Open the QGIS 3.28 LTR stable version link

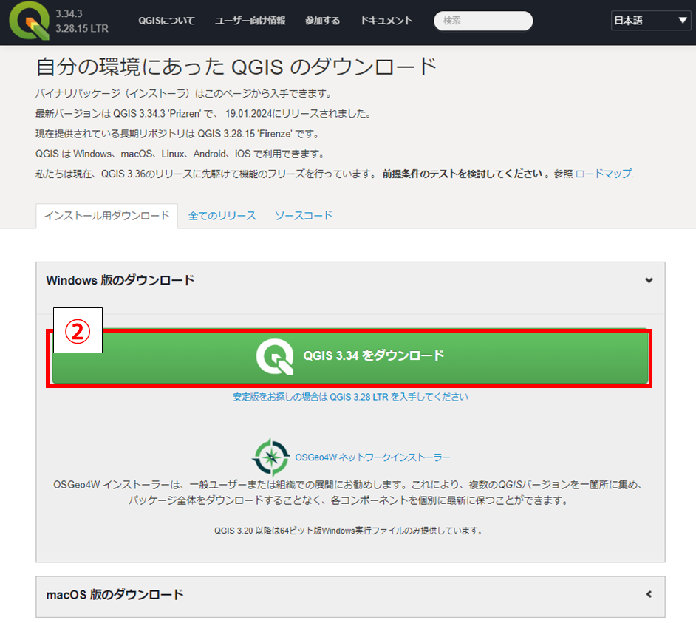tap(350, 397)
